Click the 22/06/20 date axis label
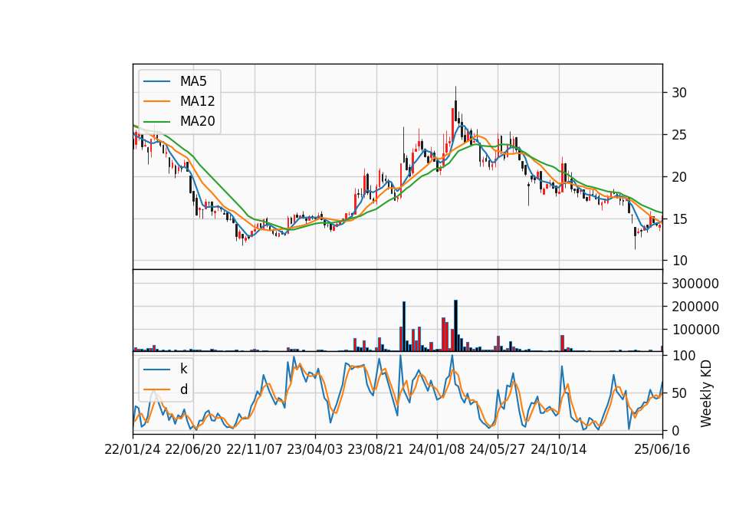Viewport: 736px width, 529px height. click(193, 449)
